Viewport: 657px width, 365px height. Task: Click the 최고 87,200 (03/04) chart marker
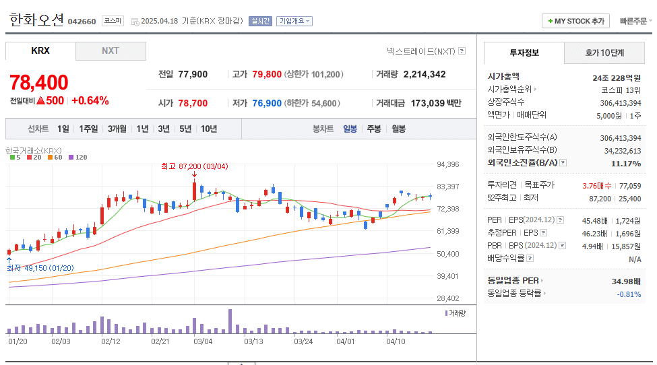(x=195, y=166)
